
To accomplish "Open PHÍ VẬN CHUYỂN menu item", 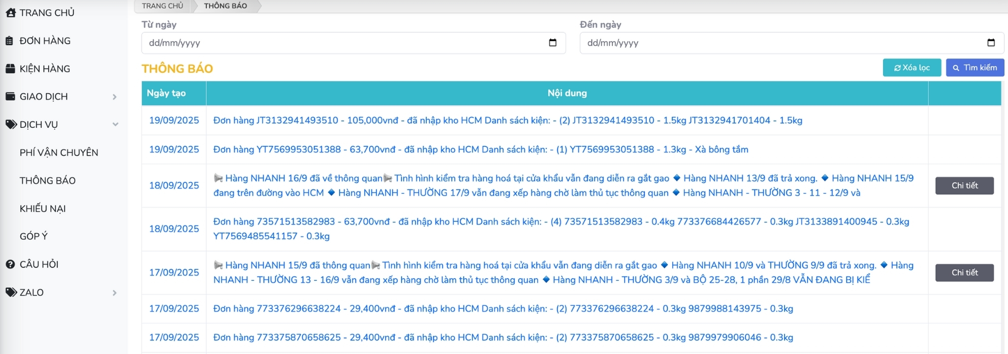I will [x=59, y=152].
